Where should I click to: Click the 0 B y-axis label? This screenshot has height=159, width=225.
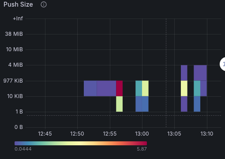[19, 127]
